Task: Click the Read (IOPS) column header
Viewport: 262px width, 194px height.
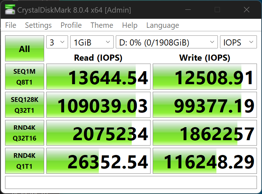Action: coord(98,58)
